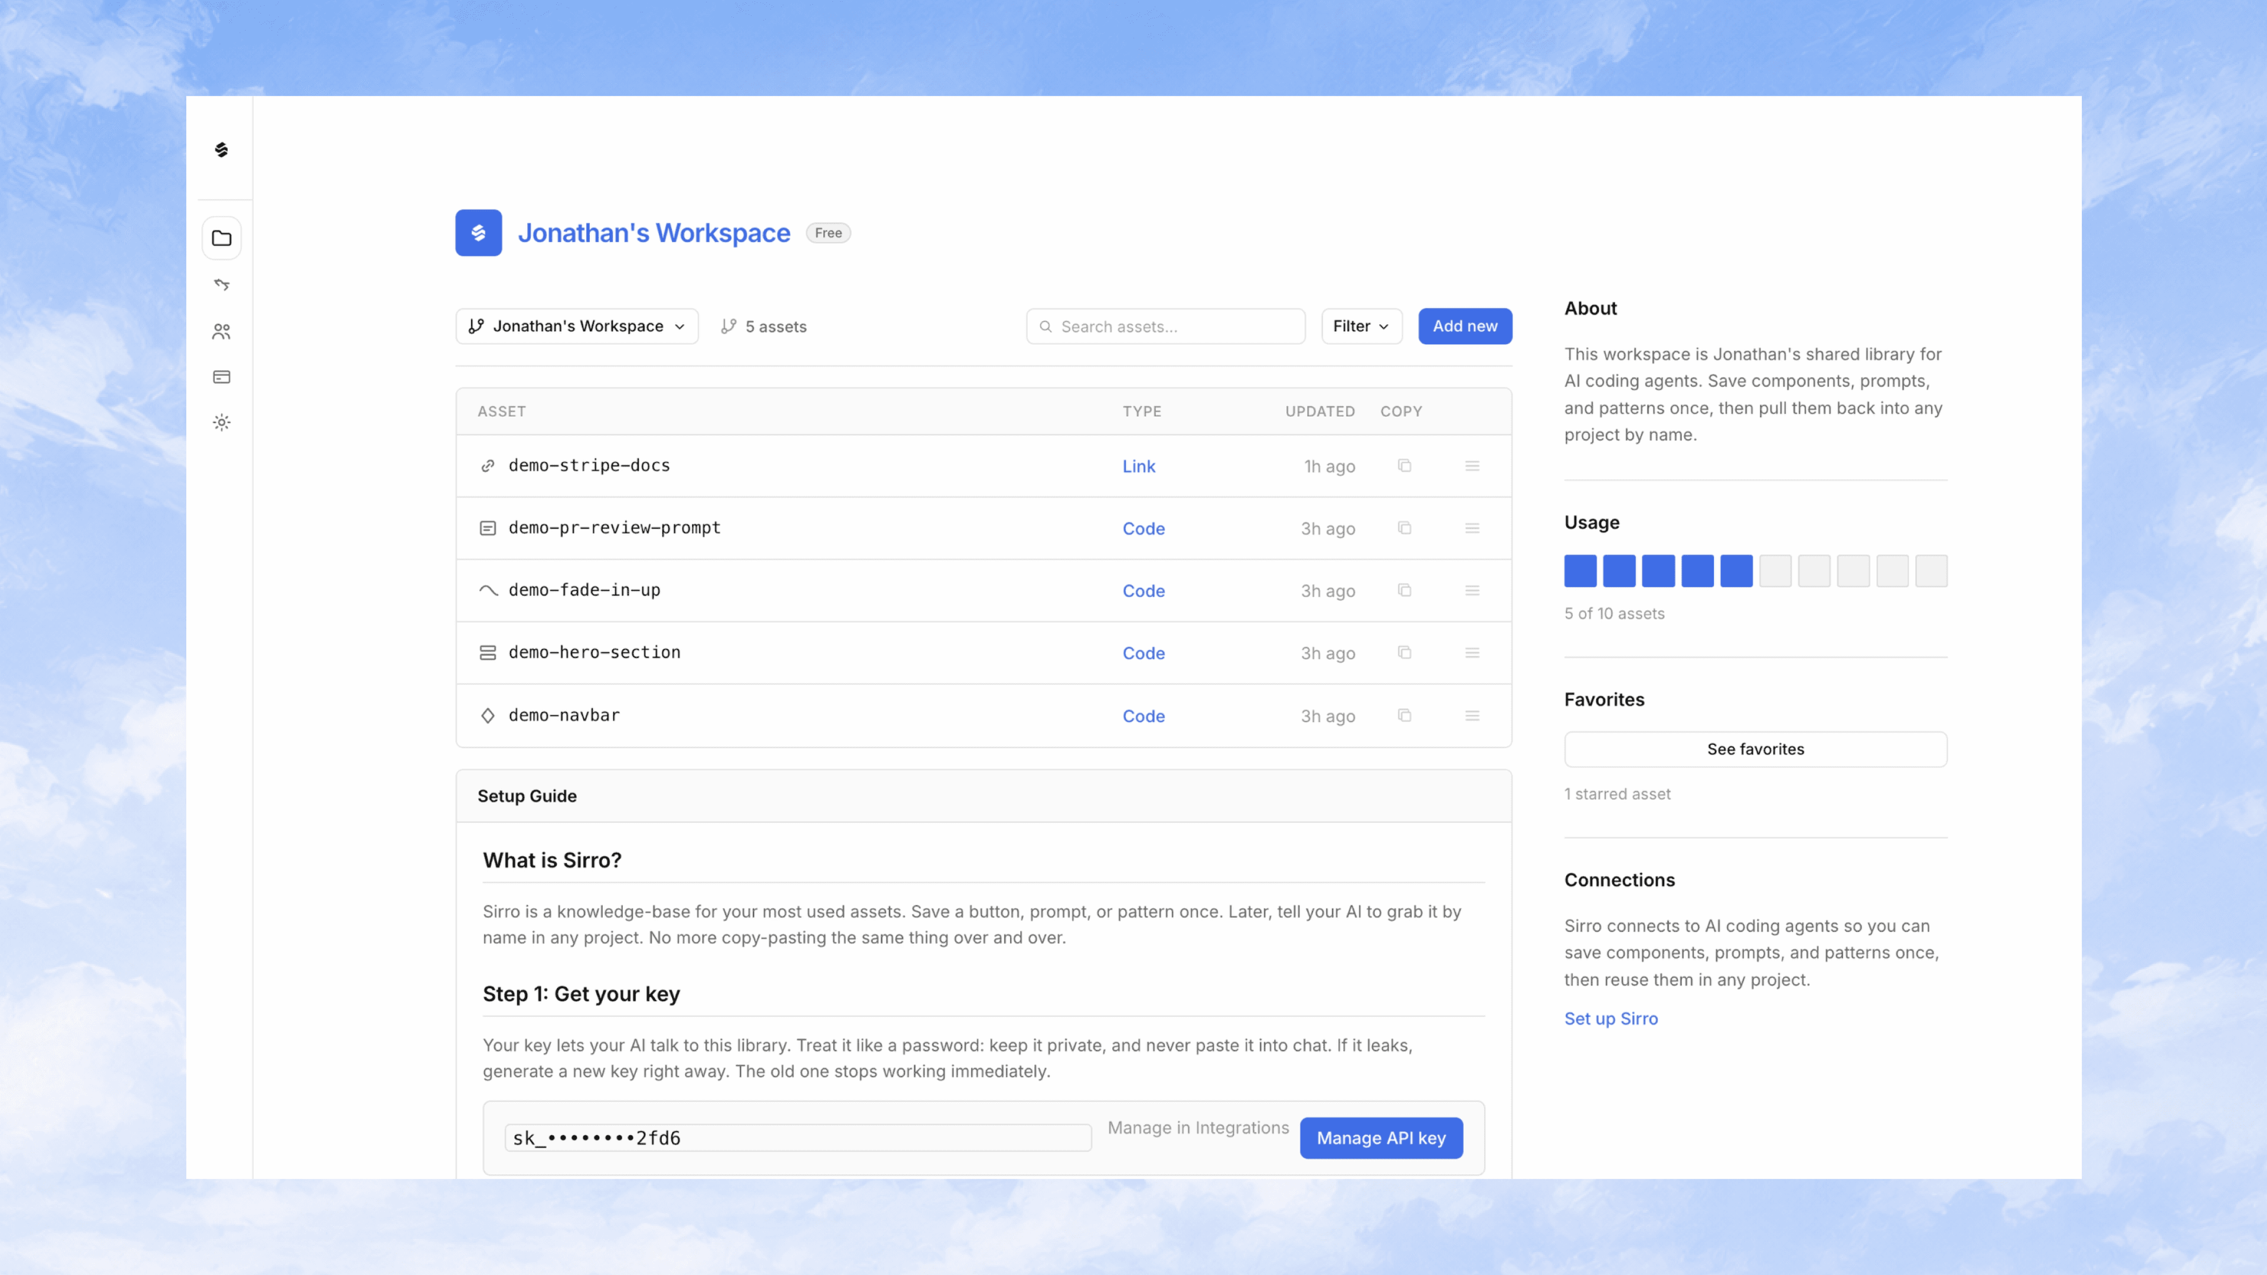Screen dimensions: 2267x1275
Task: Click the Link type of demo-stripe-docs
Action: pyautogui.click(x=1139, y=466)
